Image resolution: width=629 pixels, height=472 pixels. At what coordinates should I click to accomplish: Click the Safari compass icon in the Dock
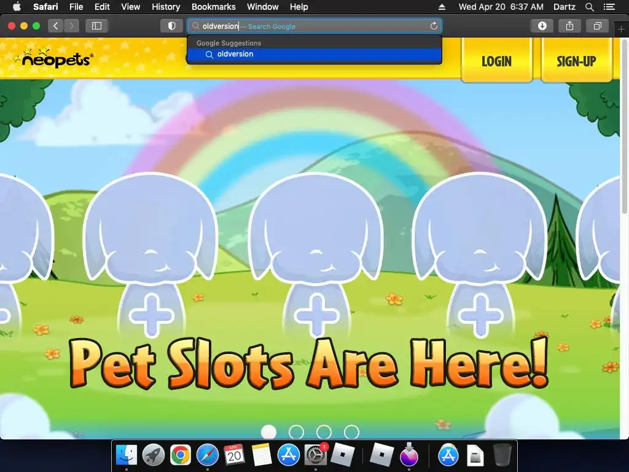[x=208, y=455]
